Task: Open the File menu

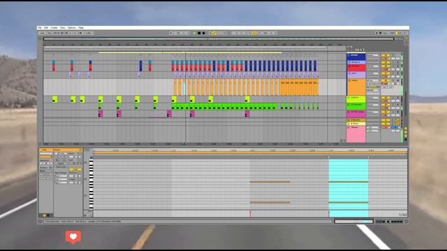Action: tap(40, 28)
